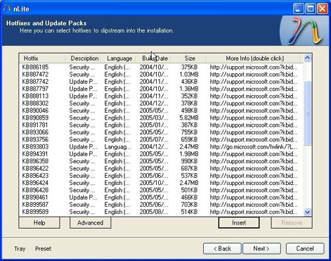Sort by the Language column header
The width and height of the screenshot is (331, 261).
[x=119, y=58]
